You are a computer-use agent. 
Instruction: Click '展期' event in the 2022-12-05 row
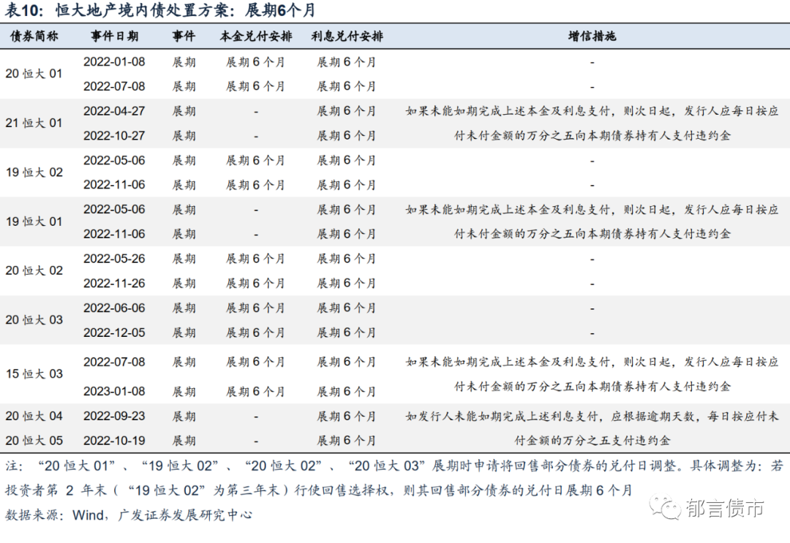coord(184,333)
